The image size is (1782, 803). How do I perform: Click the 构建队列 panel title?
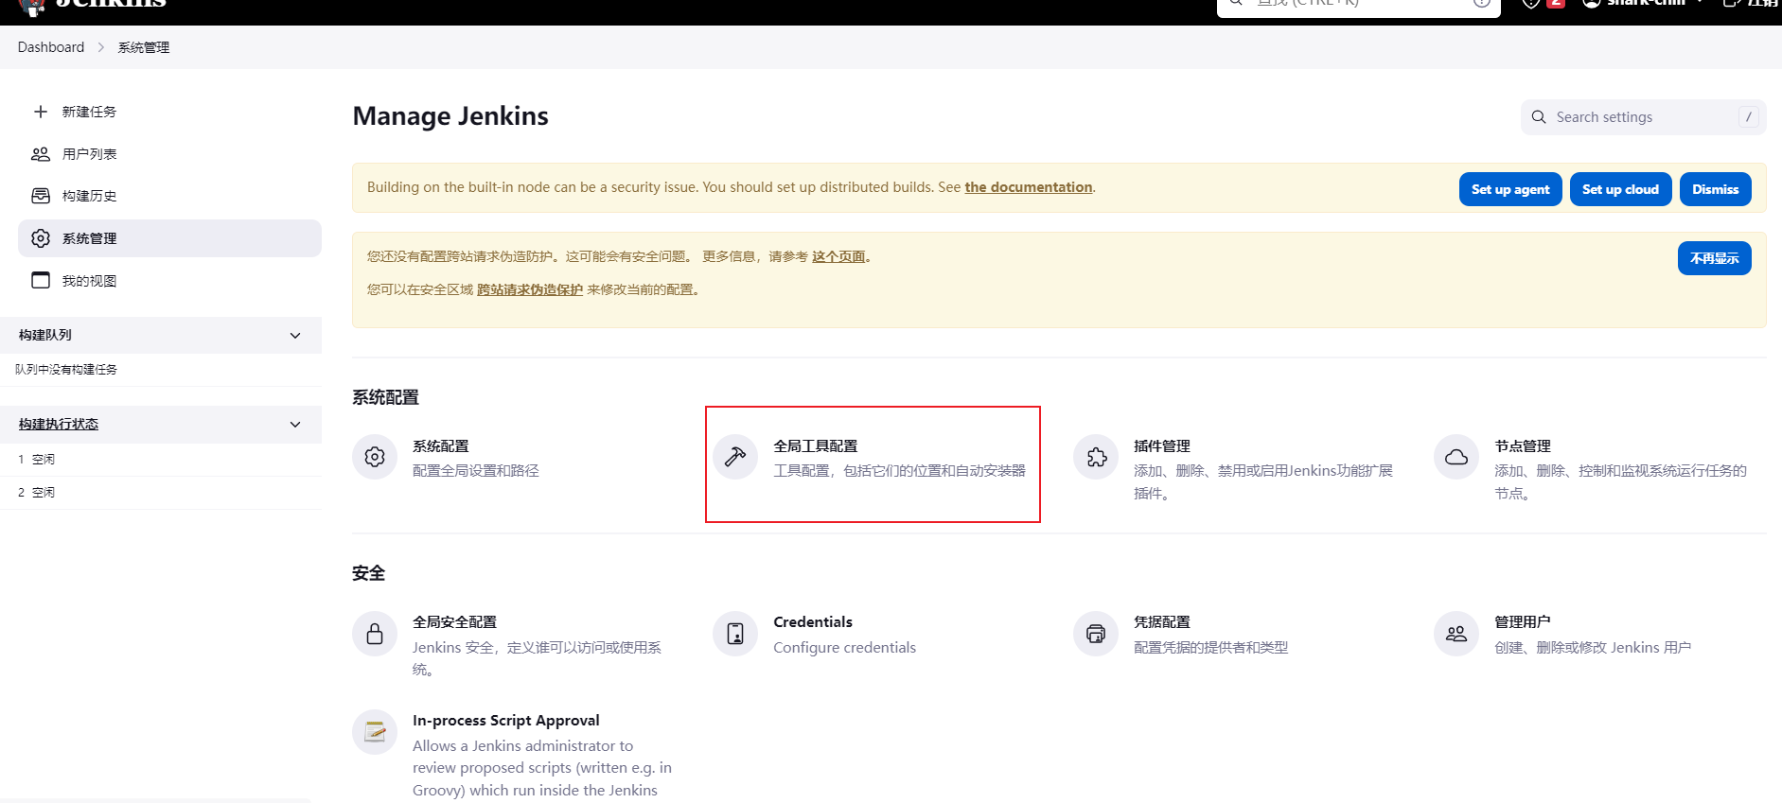(45, 336)
